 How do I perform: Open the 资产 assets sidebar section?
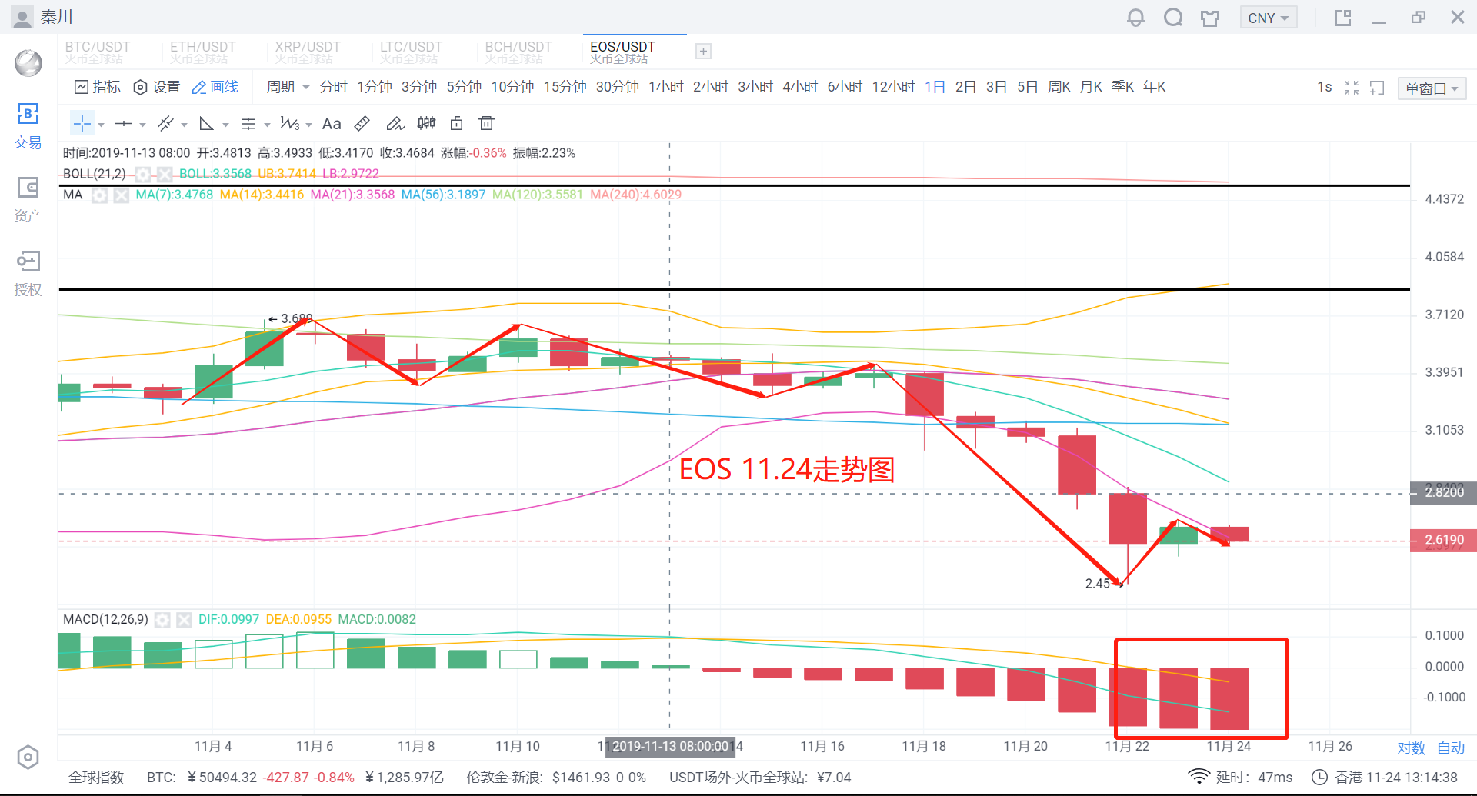(x=28, y=199)
